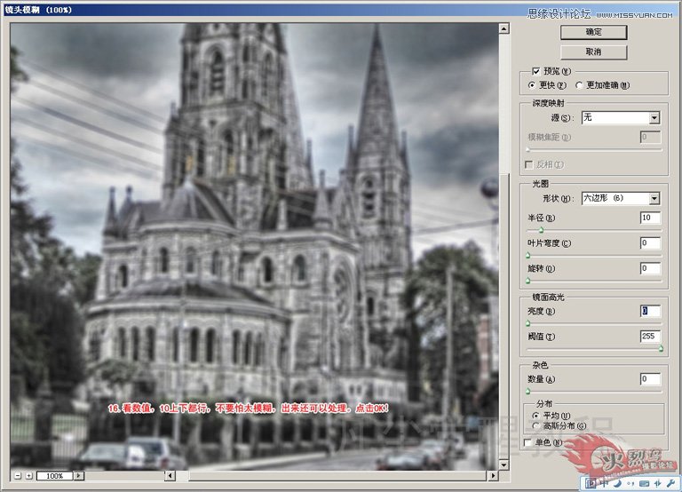Image resolution: width=682 pixels, height=492 pixels.
Task: Click the IME toolbar P logo icon
Action: pyautogui.click(x=591, y=483)
